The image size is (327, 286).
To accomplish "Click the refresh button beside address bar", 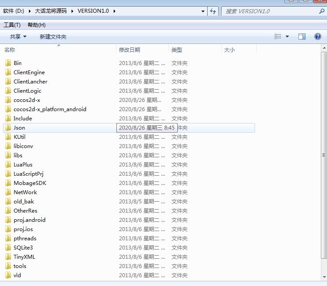I will tap(213, 11).
